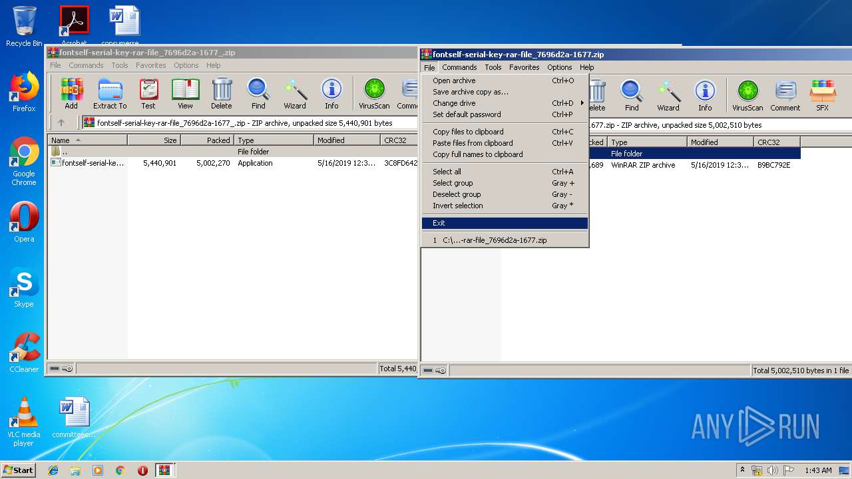852x479 pixels.
Task: Click View icon in left WinRAR window
Action: (185, 94)
